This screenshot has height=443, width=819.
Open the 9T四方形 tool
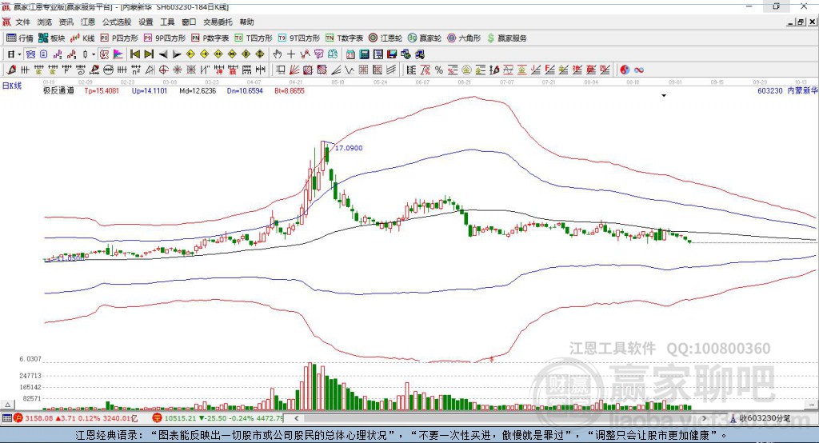pyautogui.click(x=299, y=38)
